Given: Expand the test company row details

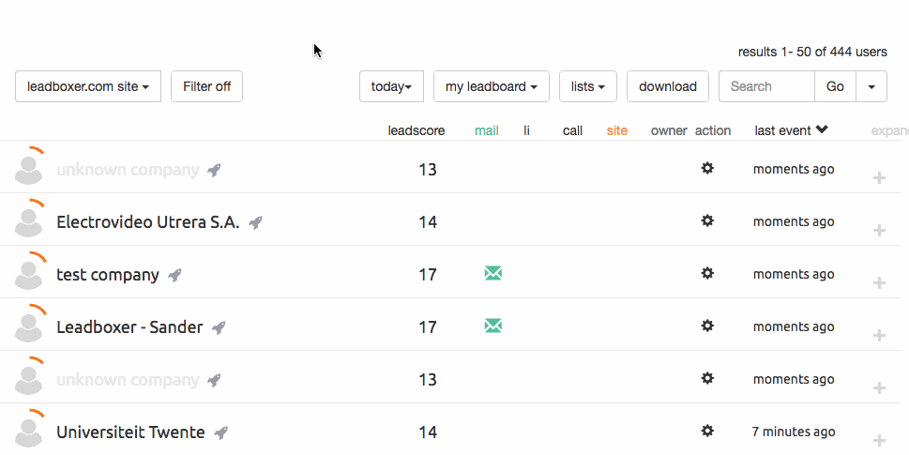Looking at the screenshot, I should coord(879,282).
